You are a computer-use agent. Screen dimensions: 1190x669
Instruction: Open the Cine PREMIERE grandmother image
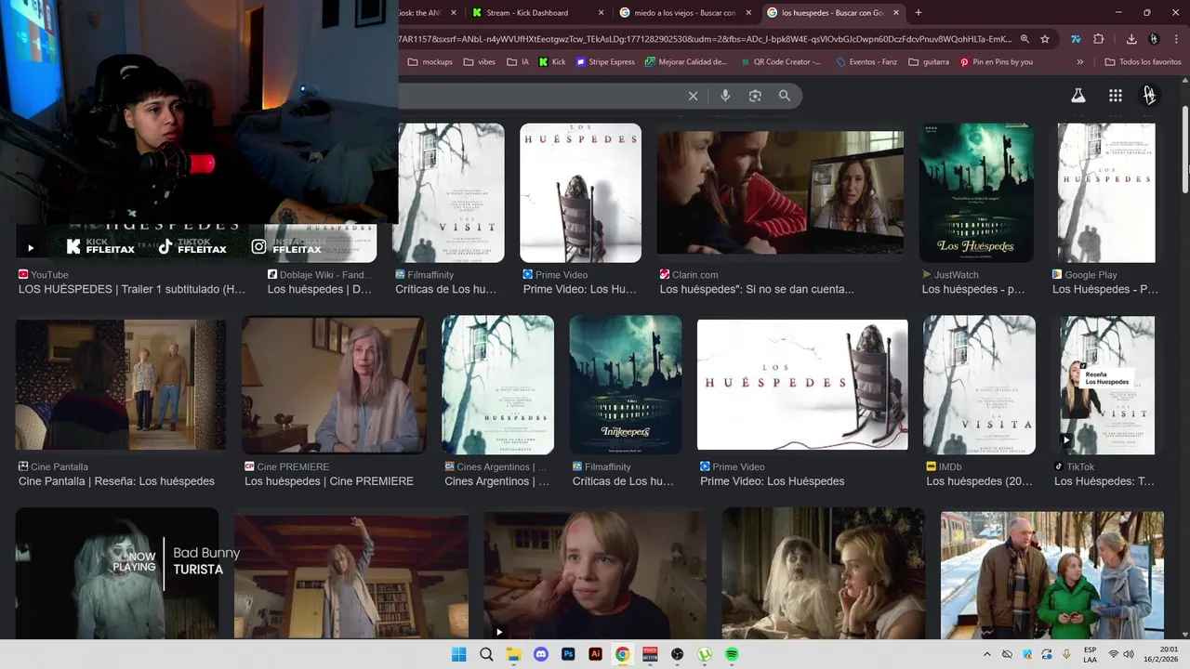point(334,385)
